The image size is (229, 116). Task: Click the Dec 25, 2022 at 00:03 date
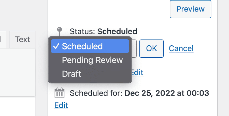tap(167, 93)
